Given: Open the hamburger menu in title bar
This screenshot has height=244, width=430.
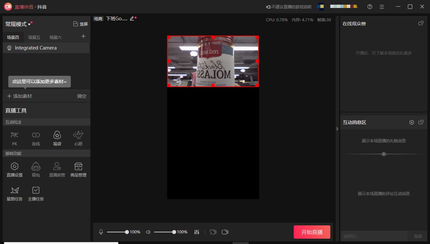Looking at the screenshot, I should click(x=382, y=7).
